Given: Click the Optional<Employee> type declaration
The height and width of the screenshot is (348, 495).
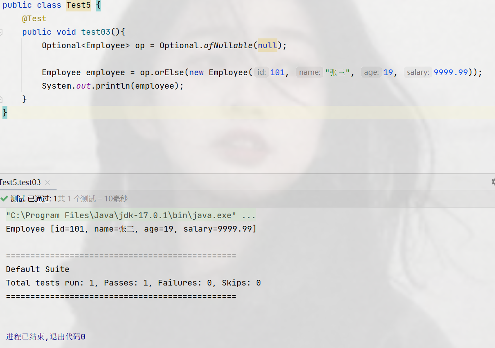Looking at the screenshot, I should click(x=86, y=45).
